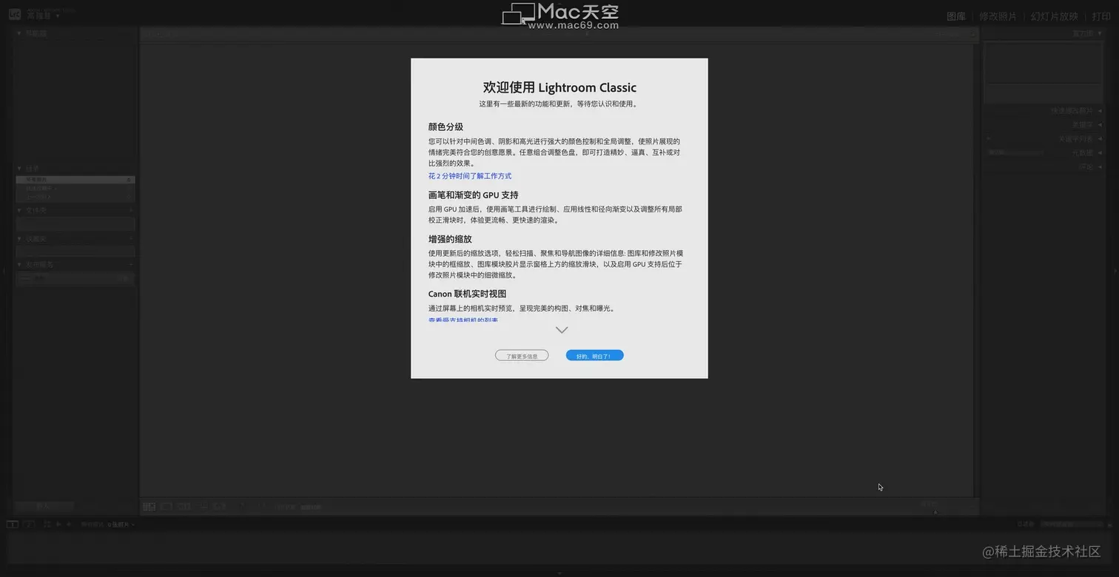1119x577 pixels.
Task: Collapse the 直方图 panel
Action: click(x=1100, y=33)
